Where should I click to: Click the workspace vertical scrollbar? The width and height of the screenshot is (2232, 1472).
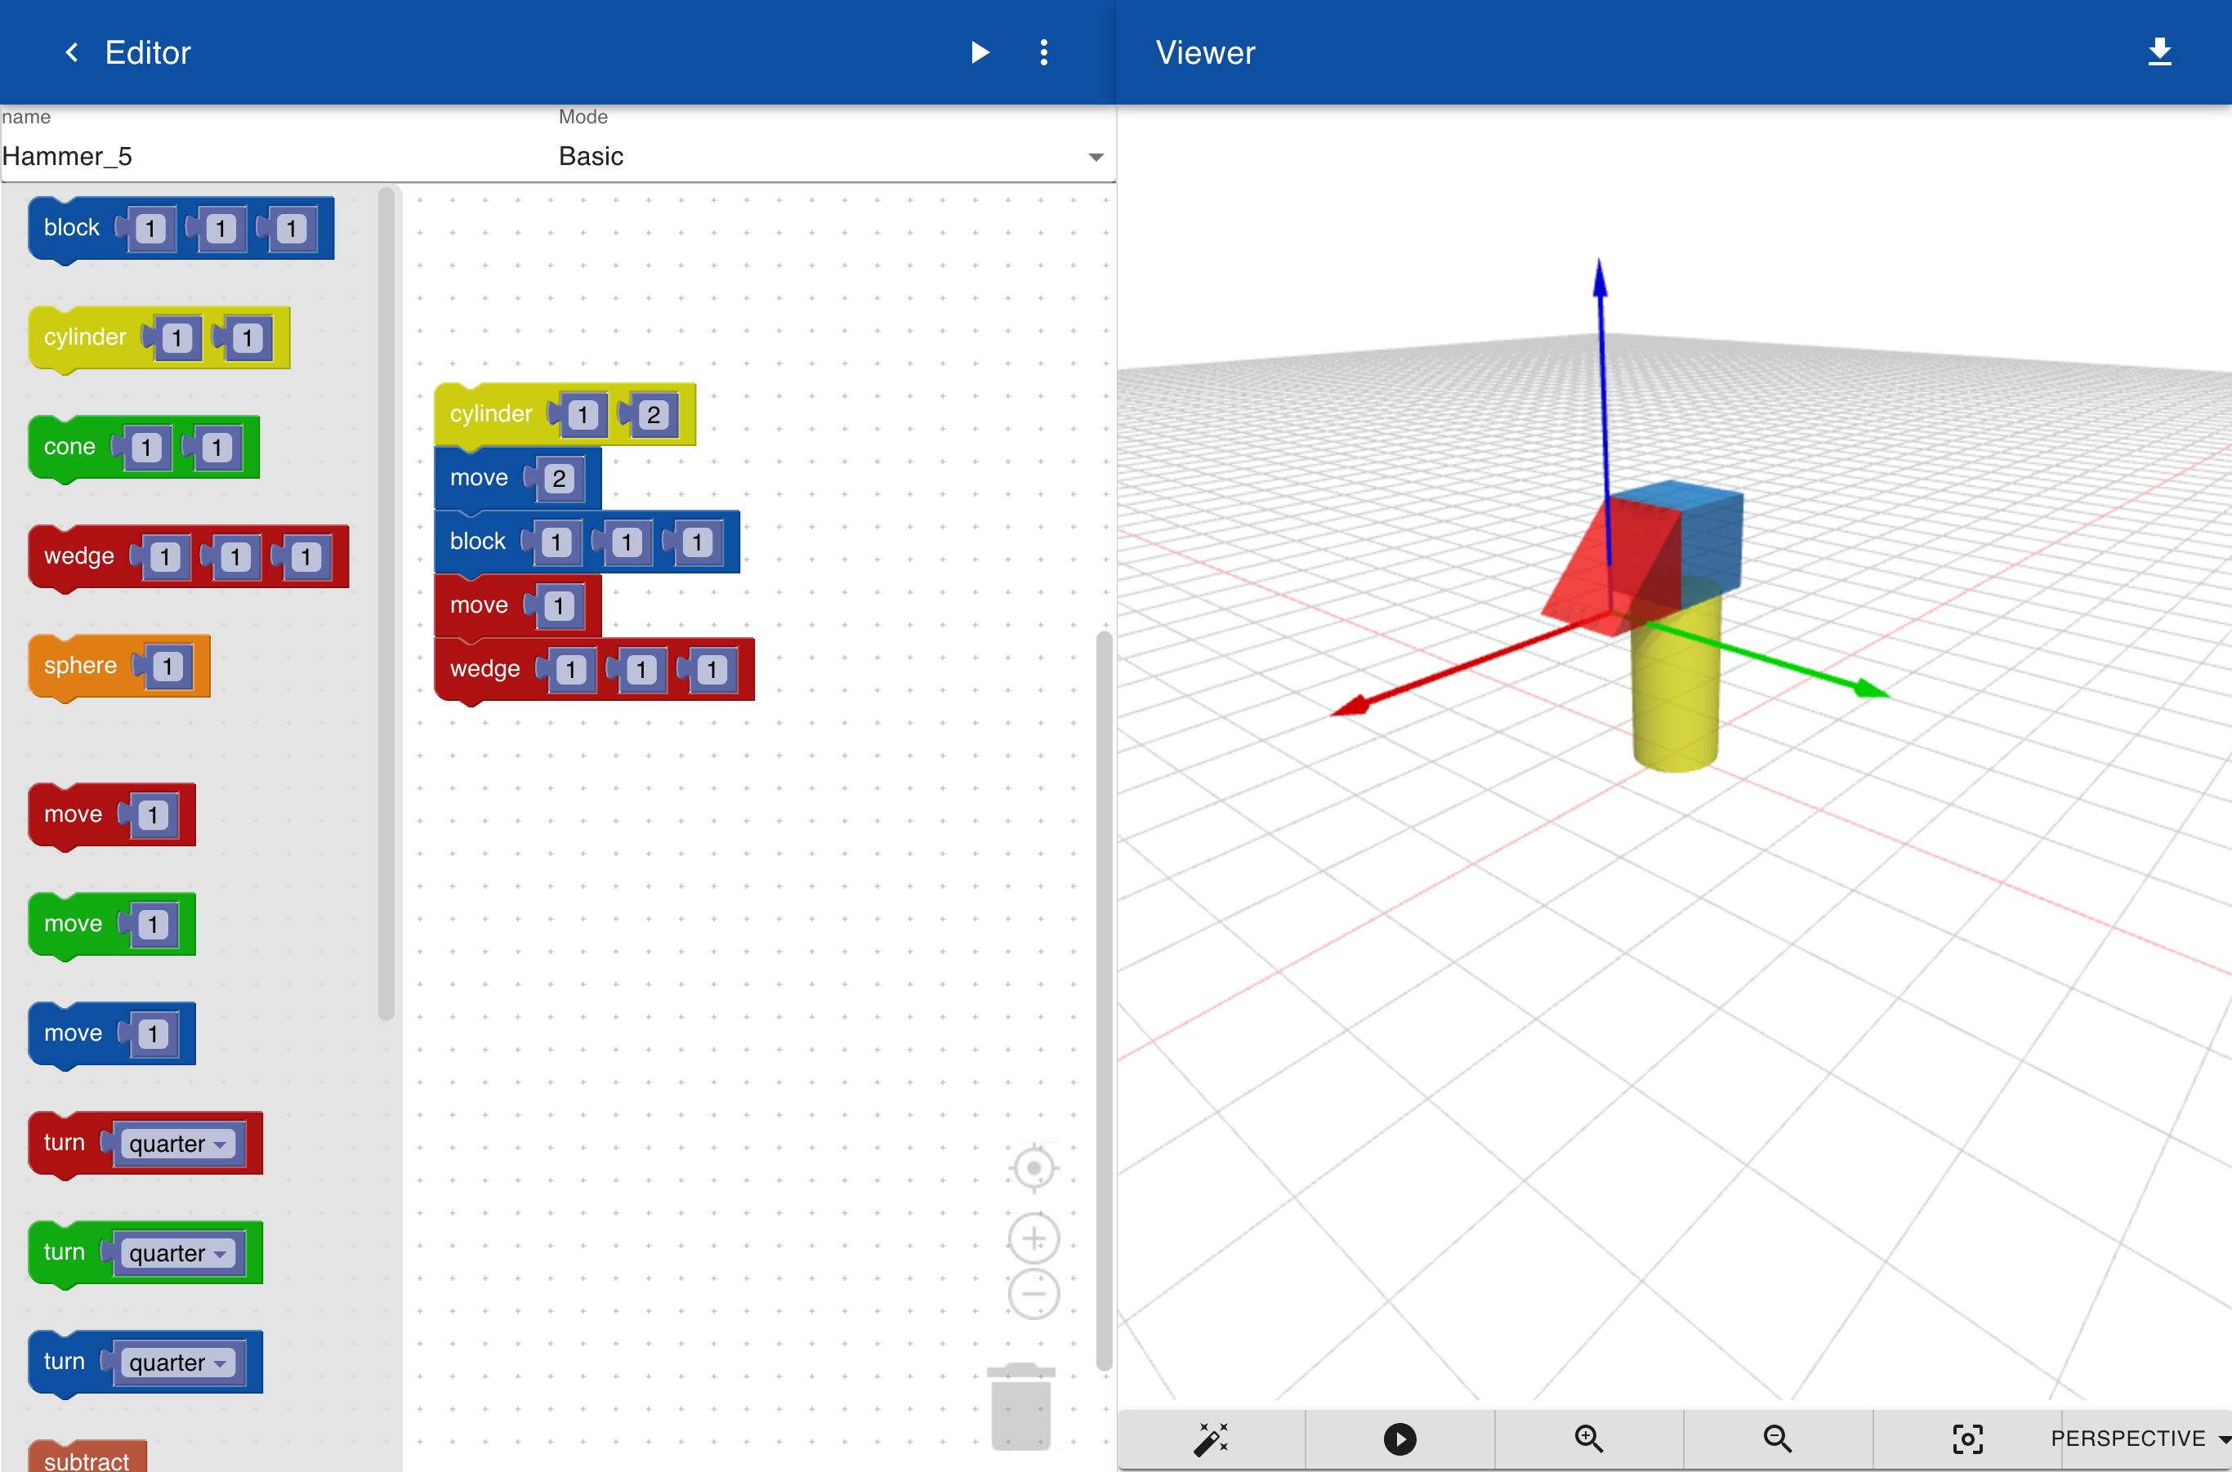pos(1103,1000)
